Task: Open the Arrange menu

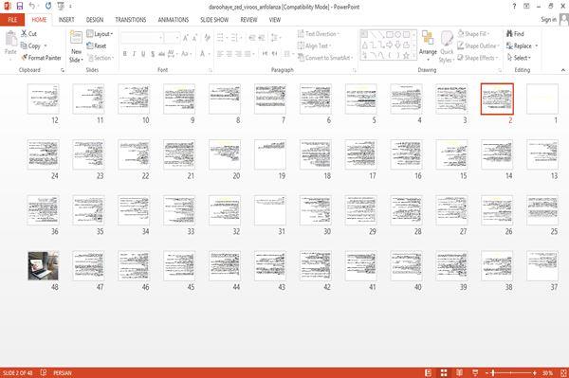Action: click(x=428, y=45)
